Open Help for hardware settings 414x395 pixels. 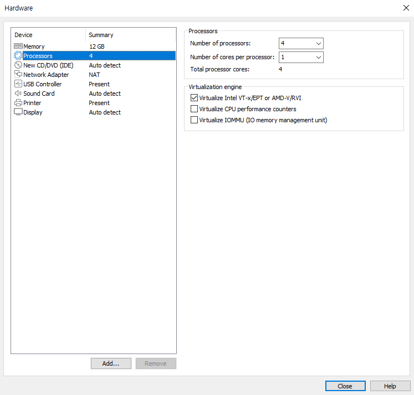pos(390,386)
